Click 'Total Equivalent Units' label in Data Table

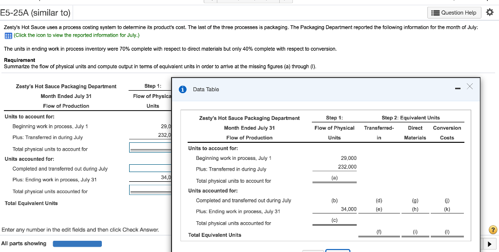point(215,235)
